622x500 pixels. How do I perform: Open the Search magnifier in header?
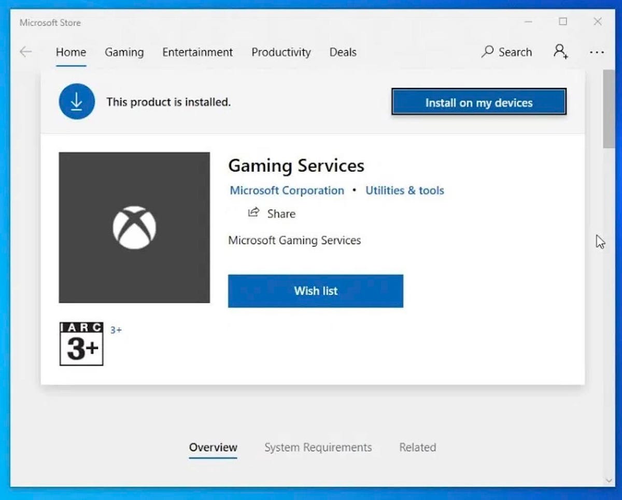tap(487, 52)
